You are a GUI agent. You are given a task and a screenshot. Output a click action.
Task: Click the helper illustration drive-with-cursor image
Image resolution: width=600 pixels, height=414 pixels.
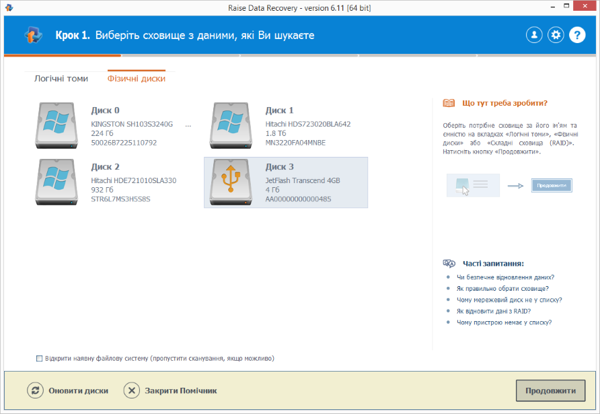click(473, 185)
